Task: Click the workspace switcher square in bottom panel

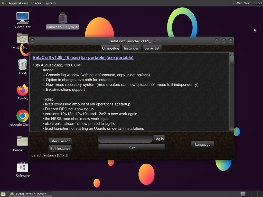Action: [243, 194]
